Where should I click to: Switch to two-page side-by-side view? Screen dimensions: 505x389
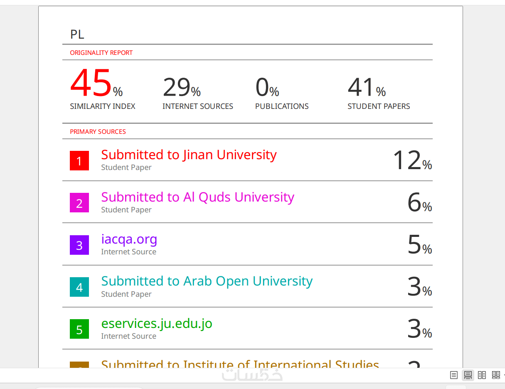point(482,375)
